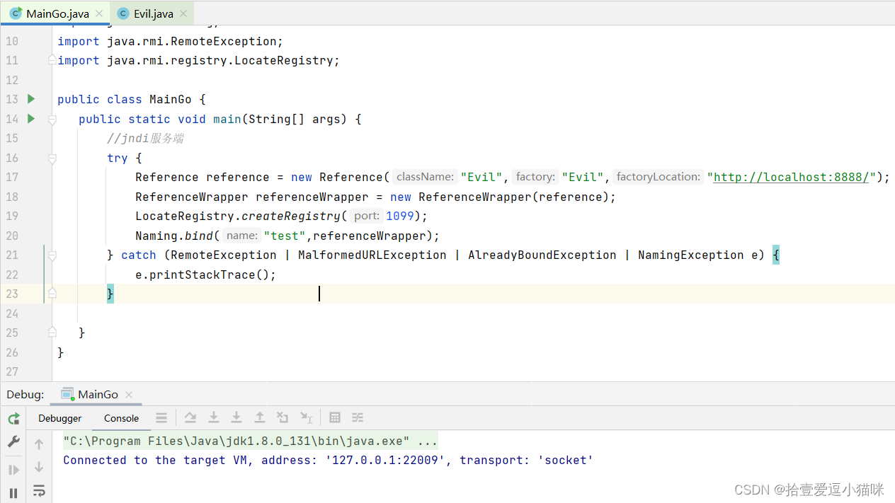This screenshot has width=895, height=503.
Task: Click Evaluate Expression calculator icon
Action: point(335,418)
